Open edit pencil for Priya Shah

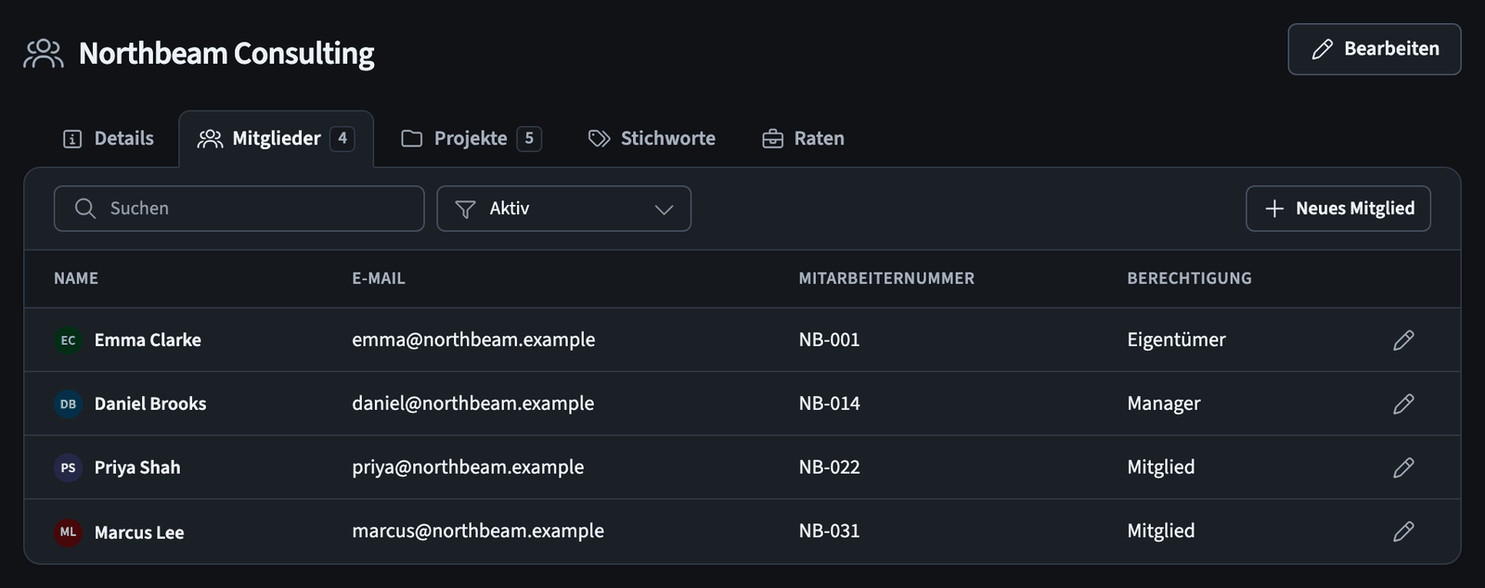[1403, 467]
